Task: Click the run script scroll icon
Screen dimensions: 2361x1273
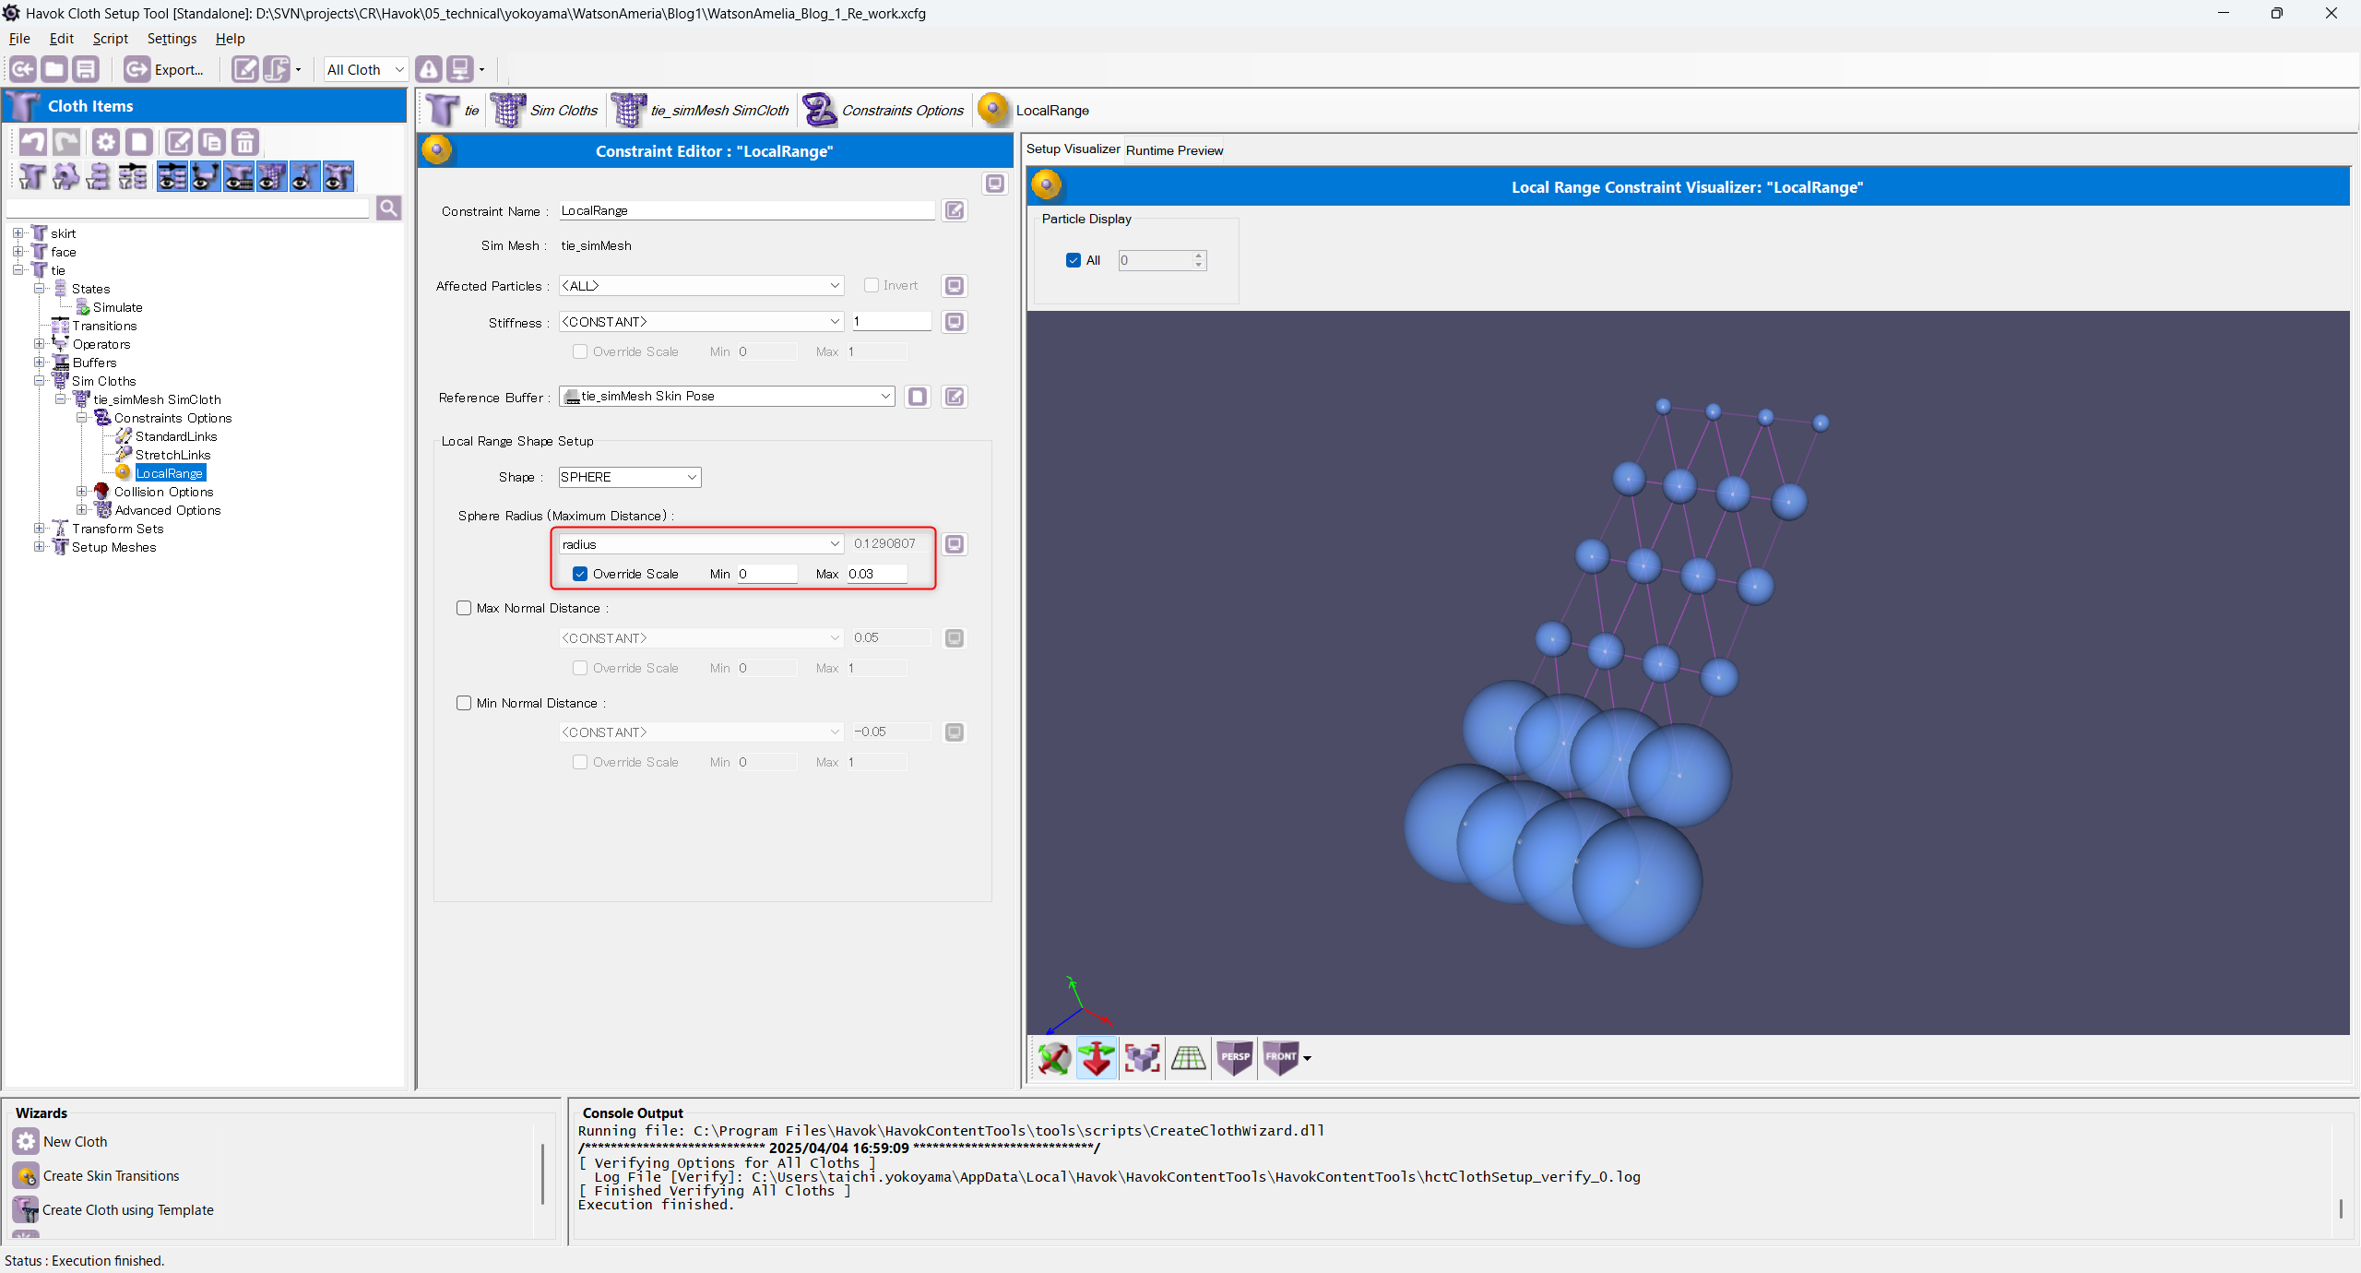Action: point(277,69)
